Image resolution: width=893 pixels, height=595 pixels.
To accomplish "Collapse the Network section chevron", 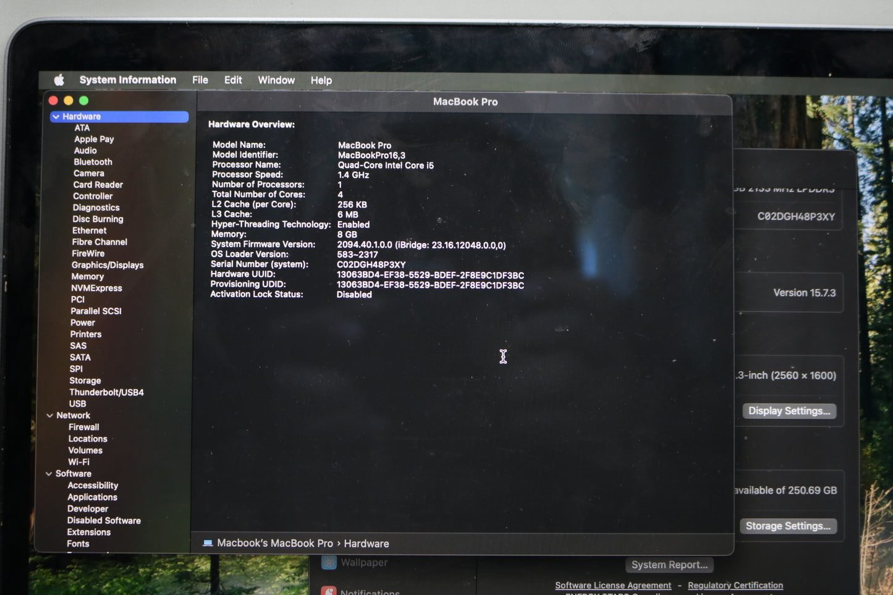I will point(50,415).
